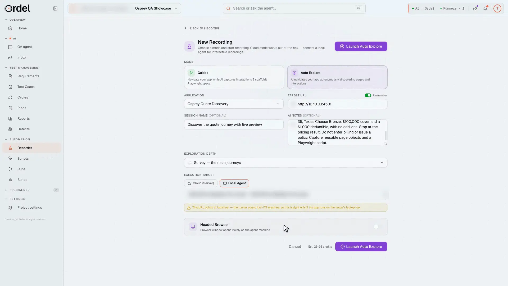Open the notifications bell

click(485, 8)
